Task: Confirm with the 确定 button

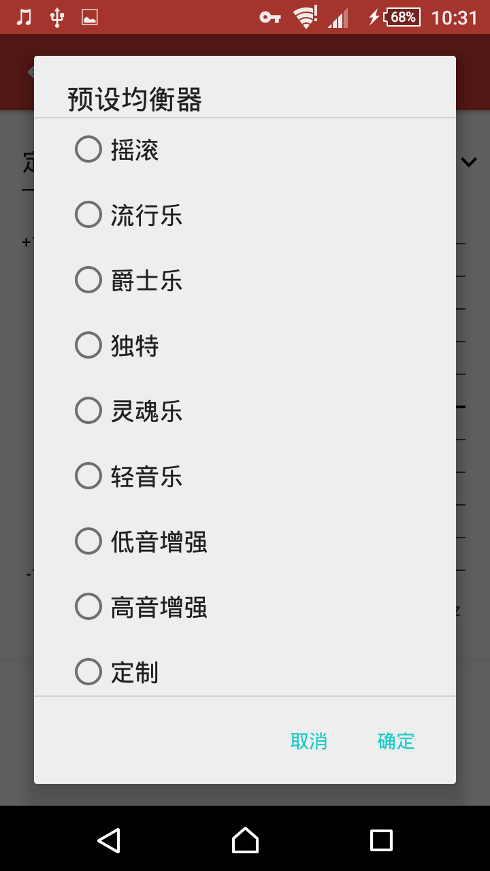Action: point(396,741)
